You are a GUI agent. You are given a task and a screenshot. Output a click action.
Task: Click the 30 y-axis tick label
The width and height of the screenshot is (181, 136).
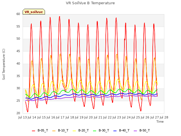coord(18,88)
